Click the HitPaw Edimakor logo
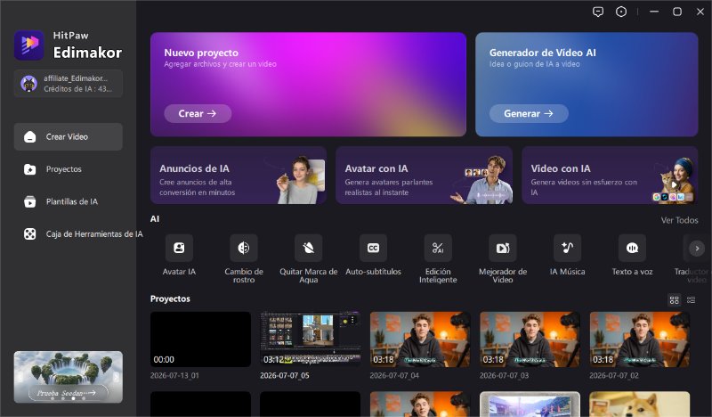The image size is (712, 417). 28,45
